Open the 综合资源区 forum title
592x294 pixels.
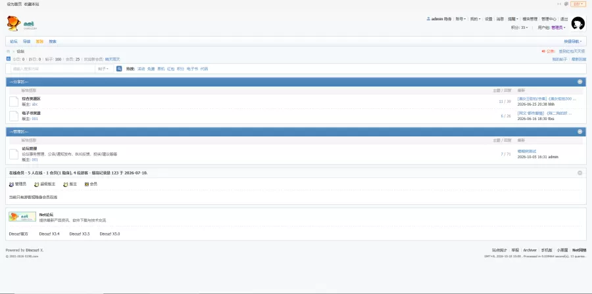pyautogui.click(x=31, y=98)
